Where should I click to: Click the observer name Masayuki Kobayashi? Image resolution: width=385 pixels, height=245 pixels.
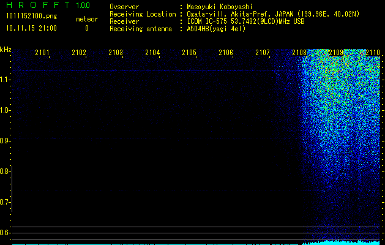[x=220, y=7]
